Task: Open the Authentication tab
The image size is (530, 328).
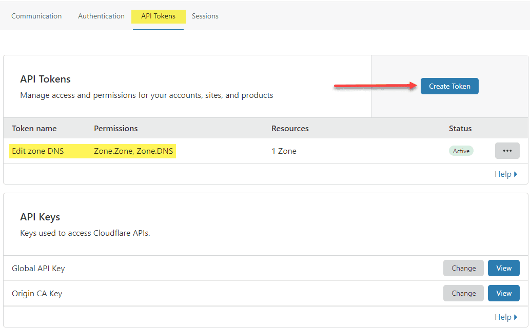Action: [101, 16]
